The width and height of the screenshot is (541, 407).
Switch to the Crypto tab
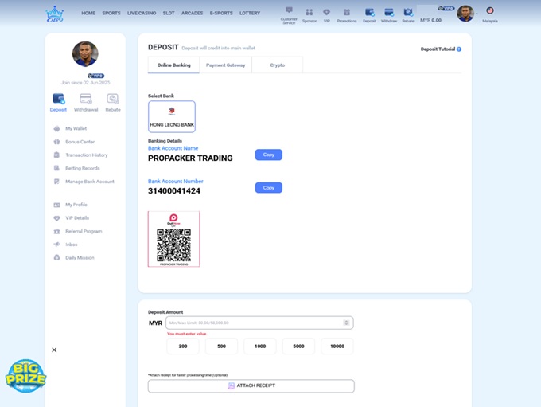coord(277,65)
